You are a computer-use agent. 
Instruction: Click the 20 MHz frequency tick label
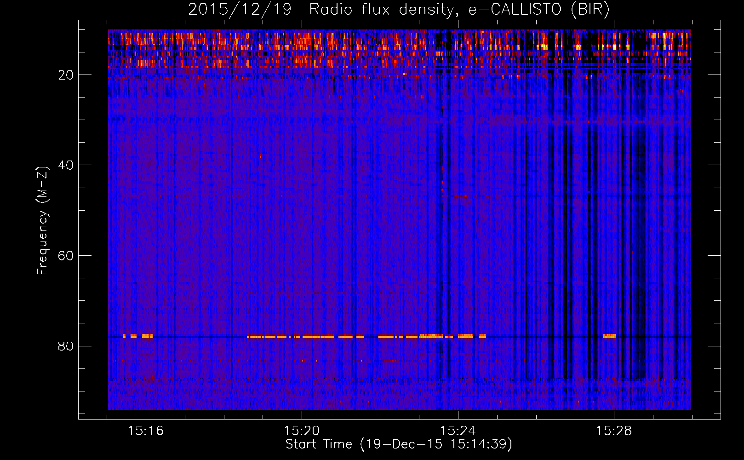[x=66, y=75]
